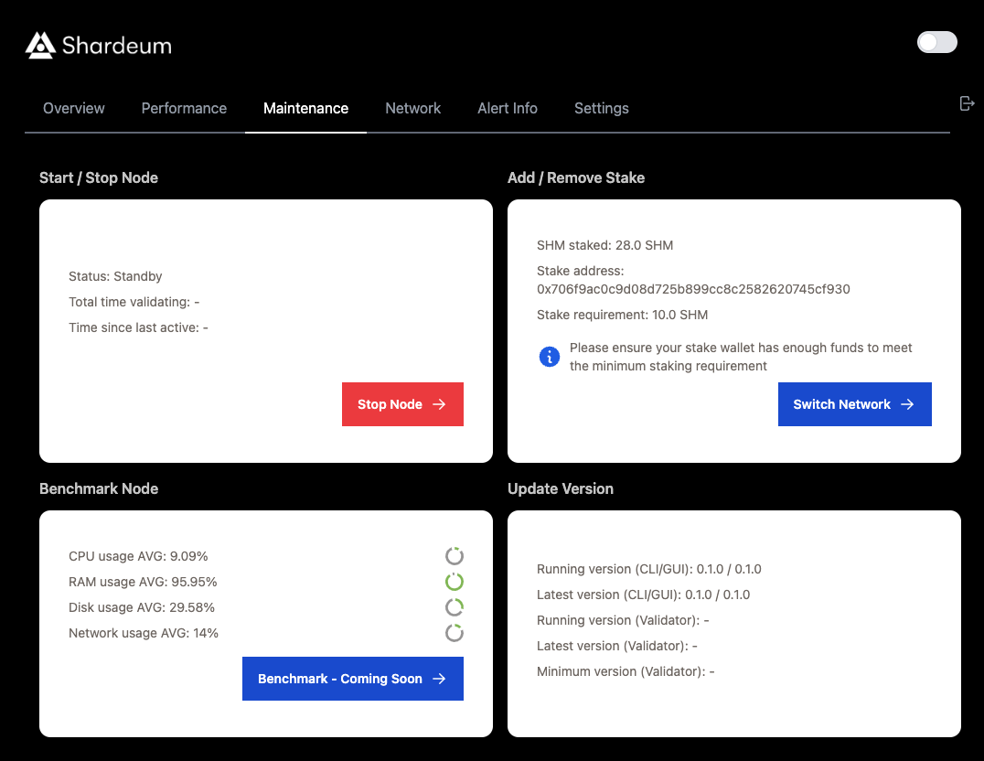Image resolution: width=984 pixels, height=761 pixels.
Task: Click 'Latest version (Validator): -' text
Action: tap(617, 646)
